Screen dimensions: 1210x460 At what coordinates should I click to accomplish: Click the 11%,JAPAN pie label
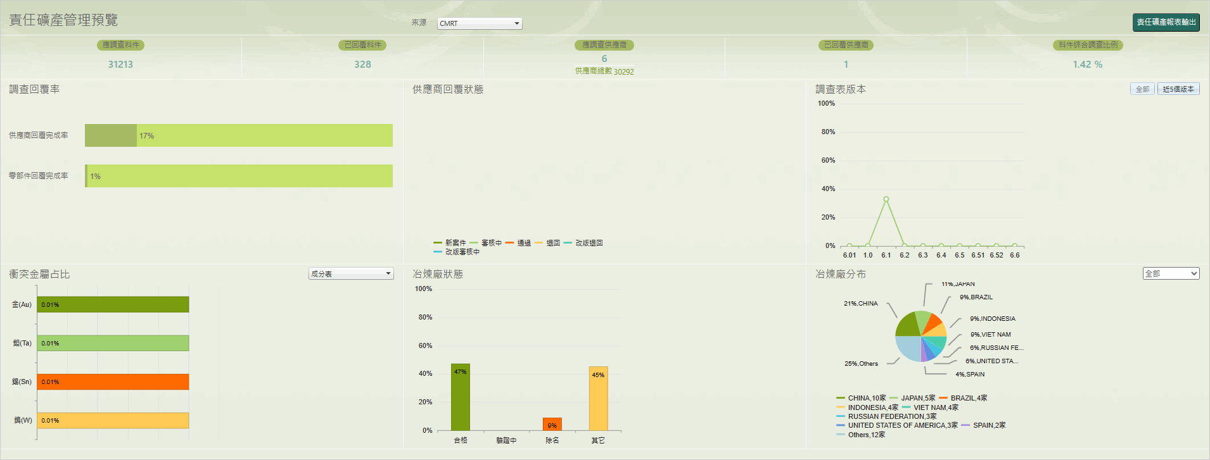click(x=958, y=284)
